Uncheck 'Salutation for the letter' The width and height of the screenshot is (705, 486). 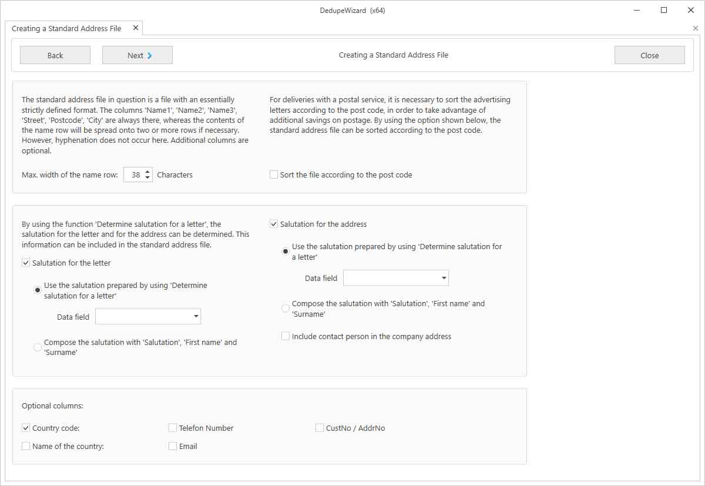[x=26, y=262]
